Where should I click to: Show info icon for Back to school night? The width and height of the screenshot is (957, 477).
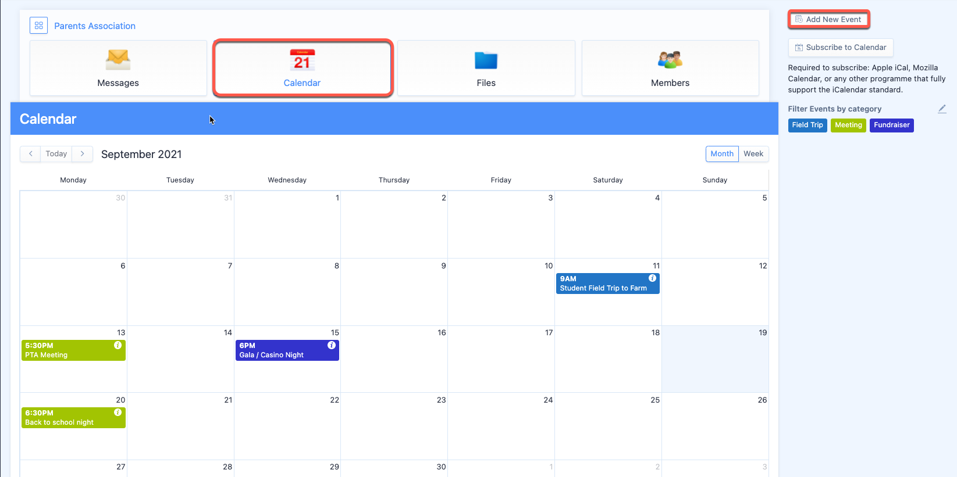tap(118, 413)
